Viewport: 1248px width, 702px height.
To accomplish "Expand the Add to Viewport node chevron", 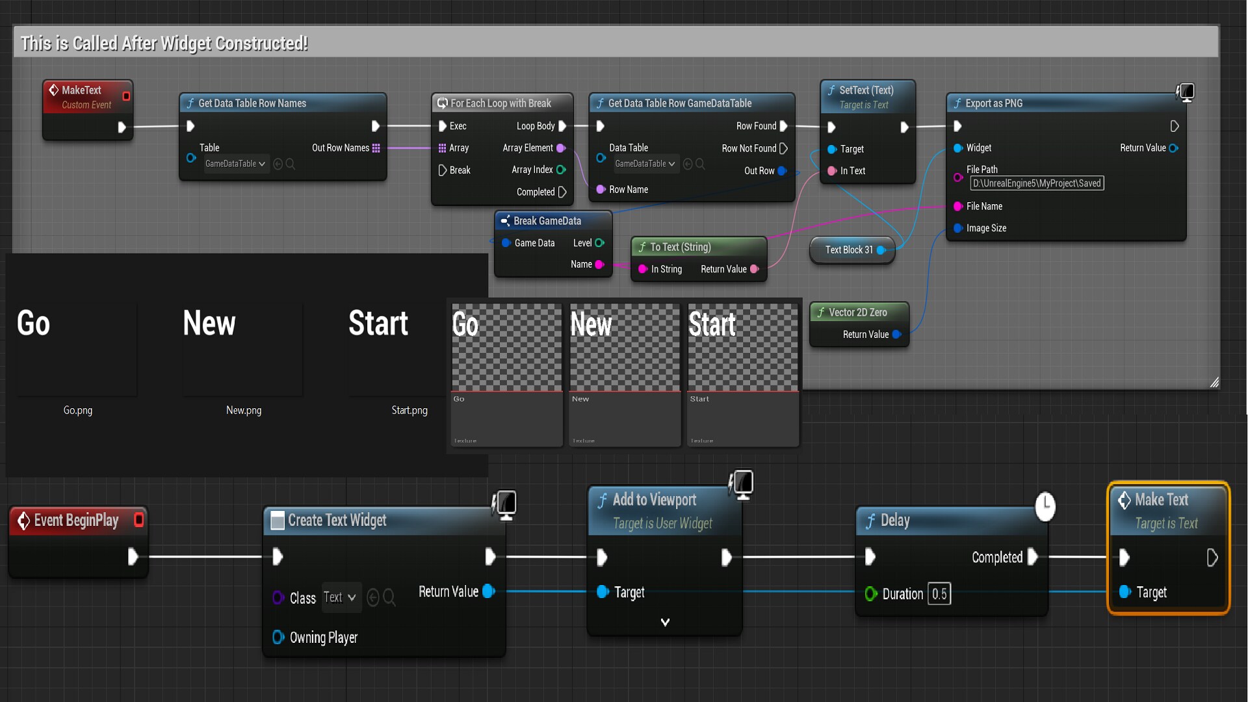I will (x=665, y=622).
